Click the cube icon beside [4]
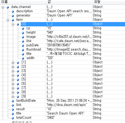This screenshot has height=123, width=125. 18,75
